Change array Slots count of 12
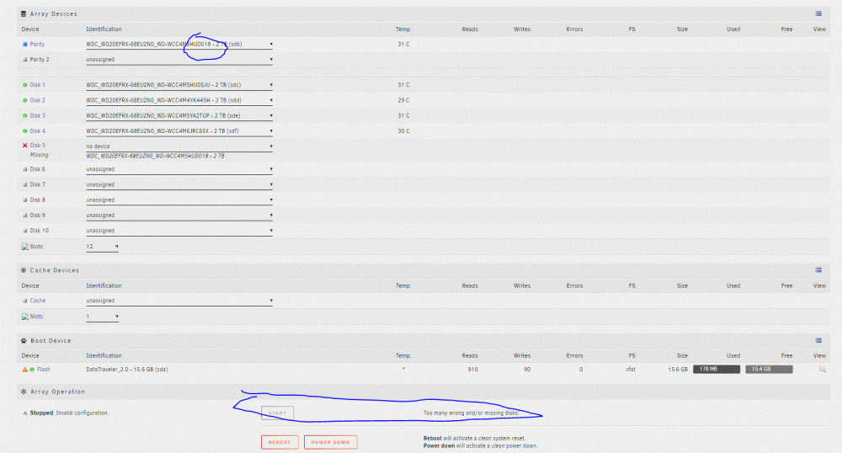842x453 pixels. click(x=102, y=247)
